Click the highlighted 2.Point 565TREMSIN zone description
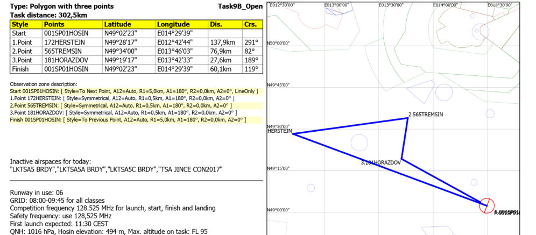The height and width of the screenshot is (235, 536). click(123, 105)
